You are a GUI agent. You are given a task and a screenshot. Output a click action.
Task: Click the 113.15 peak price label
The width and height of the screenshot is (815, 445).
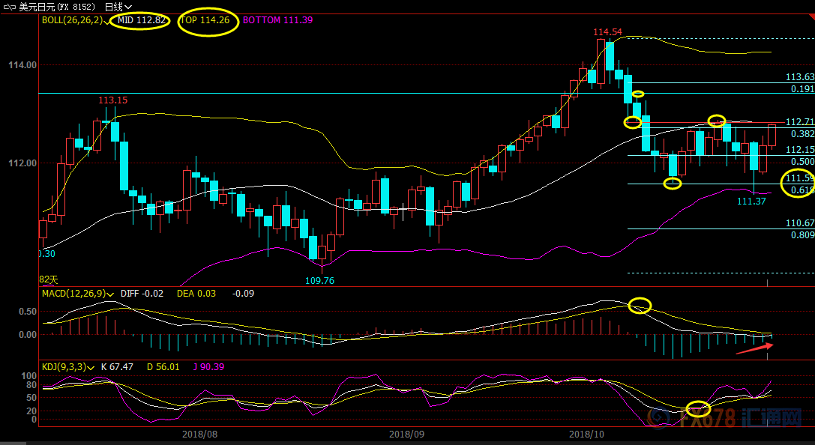point(112,100)
